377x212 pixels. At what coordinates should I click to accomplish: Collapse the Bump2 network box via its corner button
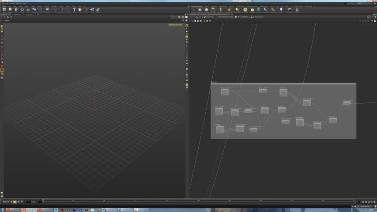(355, 83)
